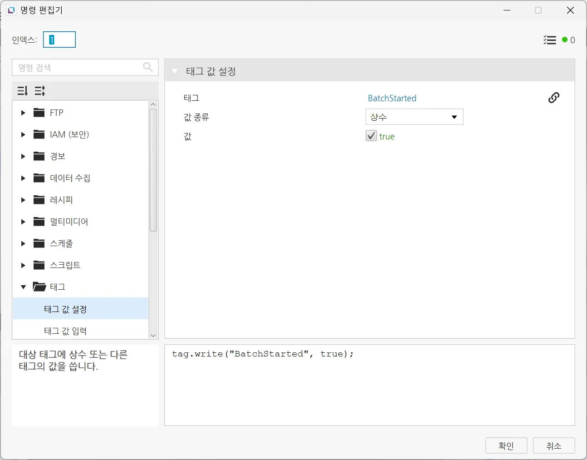
Task: Click the scroll down arrow in command tree
Action: [x=153, y=335]
